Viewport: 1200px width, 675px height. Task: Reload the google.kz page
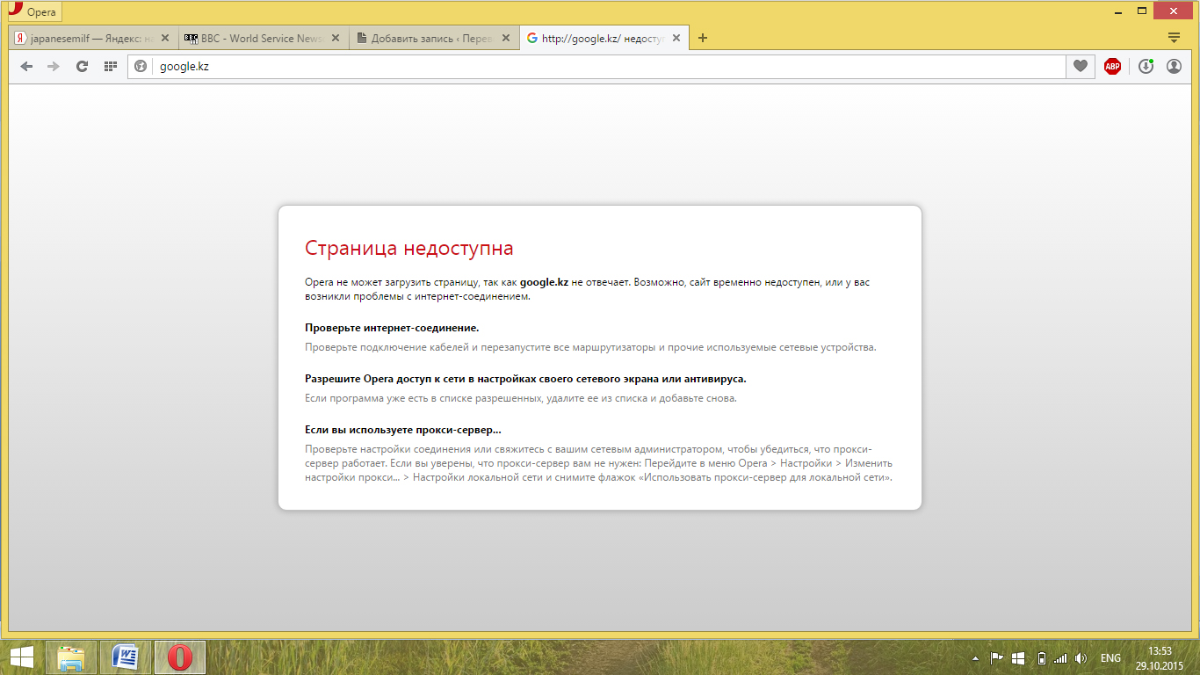82,66
